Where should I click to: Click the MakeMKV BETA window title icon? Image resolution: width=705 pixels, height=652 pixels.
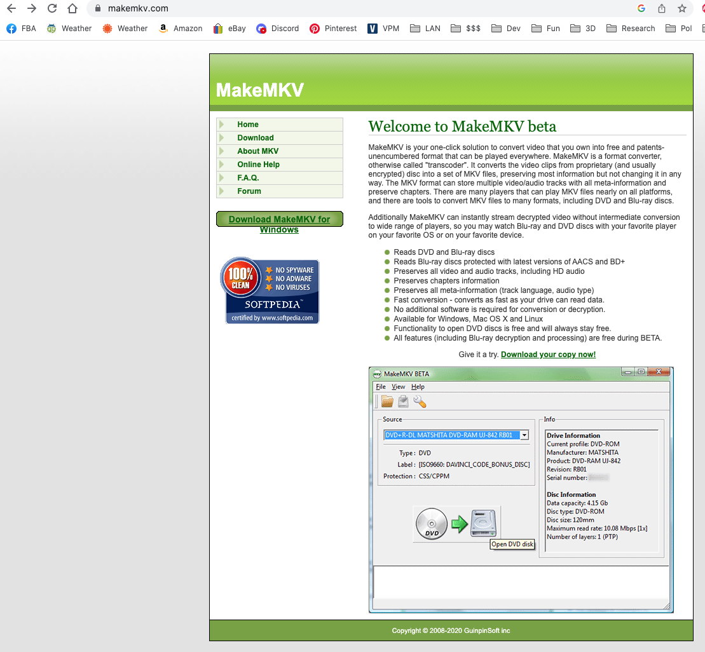point(377,374)
